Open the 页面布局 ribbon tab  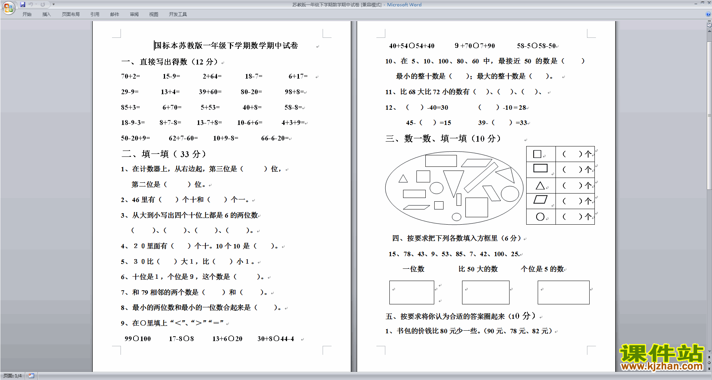(x=71, y=14)
